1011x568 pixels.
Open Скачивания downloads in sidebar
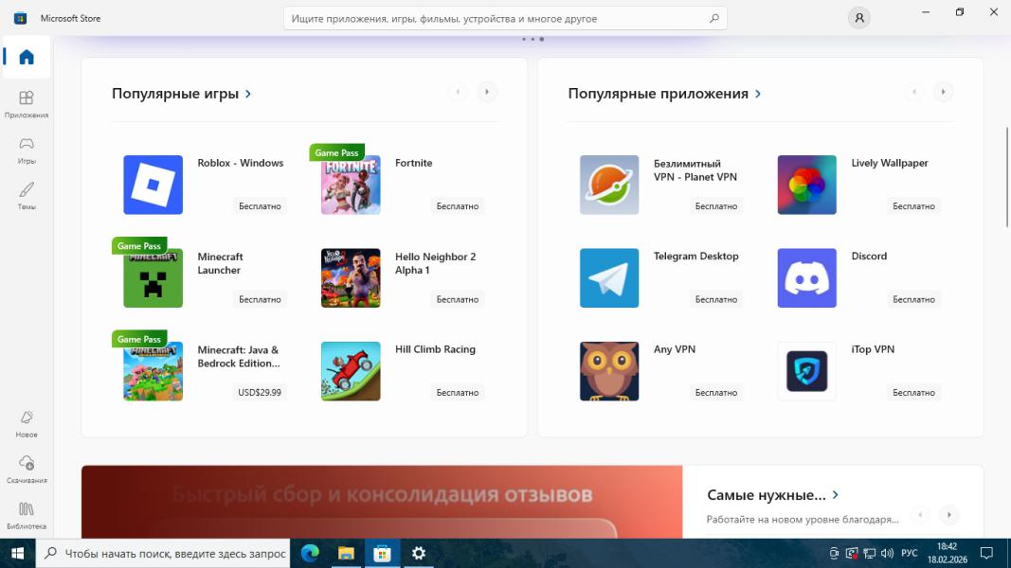(27, 468)
